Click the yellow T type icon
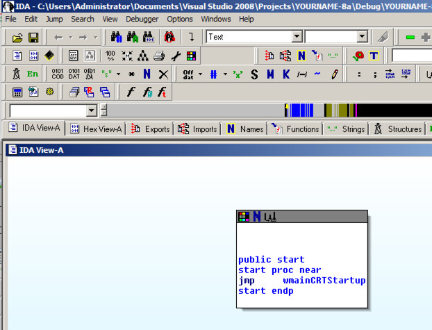 tap(374, 56)
